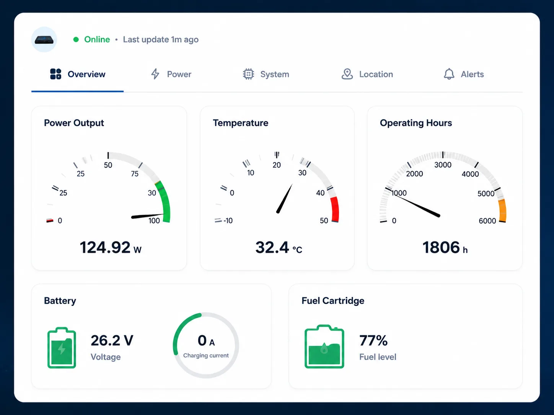Click the -10 tick label on temperature gauge
The width and height of the screenshot is (554, 415).
[x=228, y=220]
